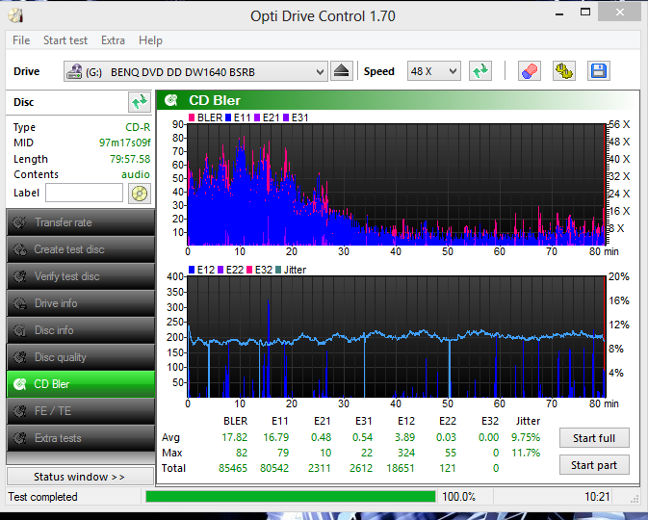The width and height of the screenshot is (648, 520).
Task: Select the Transfer rate test
Action: coord(81,222)
